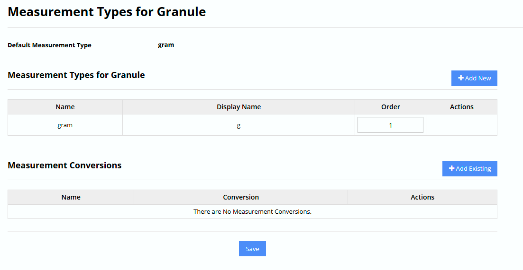Click the Display Name column header
523x270 pixels.
pyautogui.click(x=239, y=107)
